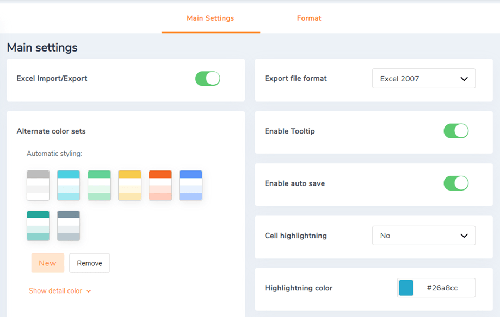The width and height of the screenshot is (500, 317).
Task: Click the New color set button
Action: 47,263
